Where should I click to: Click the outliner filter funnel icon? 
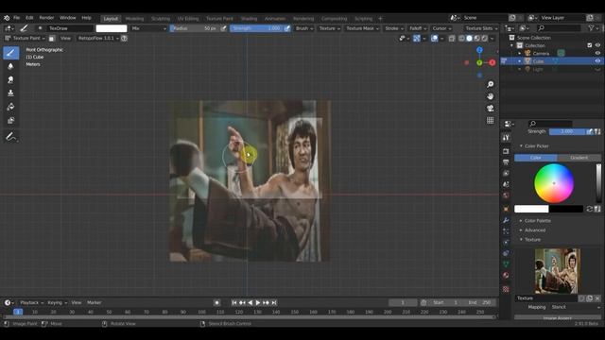click(591, 28)
